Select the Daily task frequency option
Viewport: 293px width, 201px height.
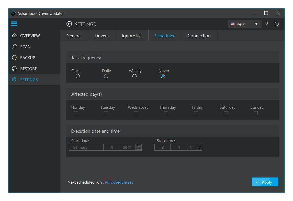click(106, 76)
